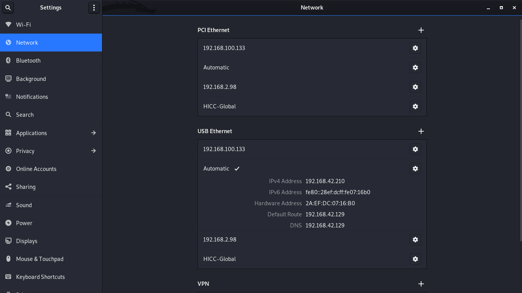The width and height of the screenshot is (522, 293).
Task: Expand the Privacy submenu arrow
Action: pyautogui.click(x=94, y=151)
